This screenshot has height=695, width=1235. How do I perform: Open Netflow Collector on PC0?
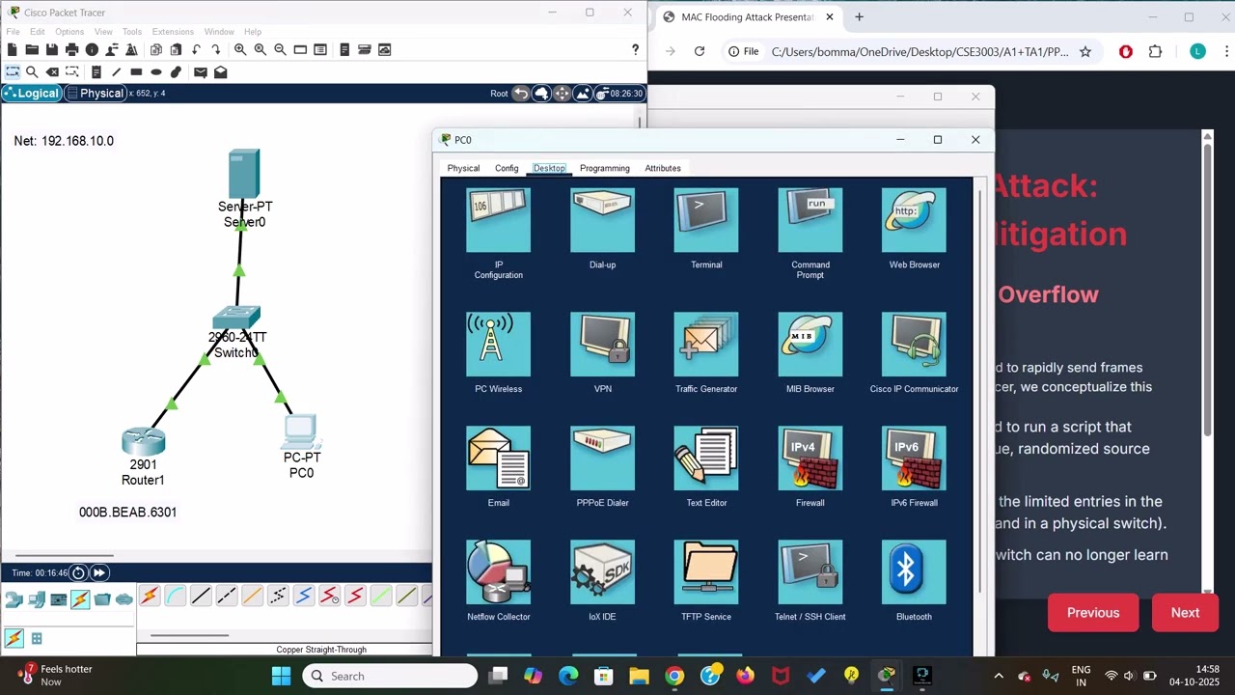(x=498, y=571)
